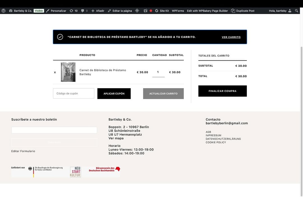Click the Boppstr. 2 - 10967 Berlín address
Viewport: 303px width, 197px height.
pyautogui.click(x=129, y=127)
